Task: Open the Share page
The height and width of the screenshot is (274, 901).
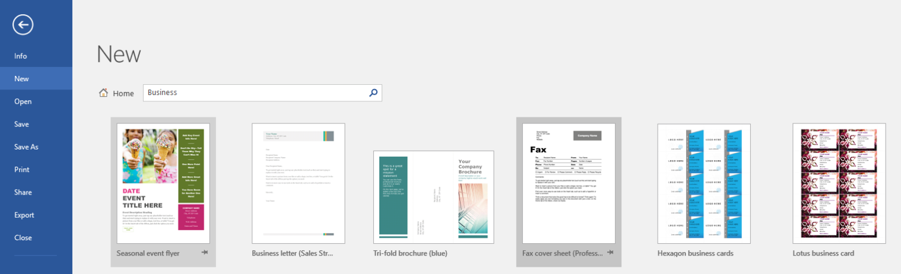Action: coord(36,192)
